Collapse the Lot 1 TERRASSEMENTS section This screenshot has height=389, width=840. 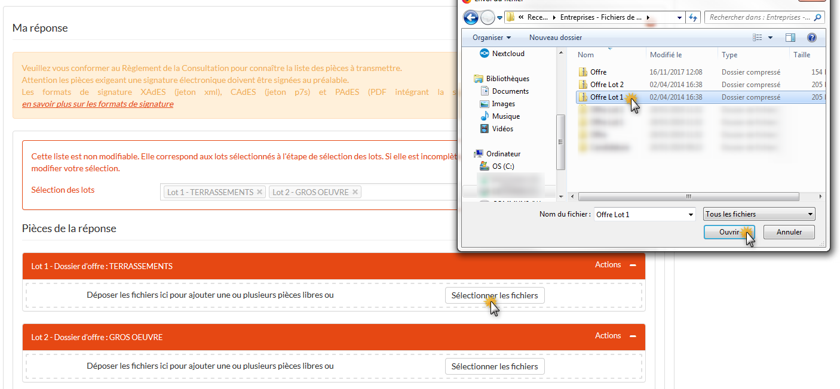(x=633, y=265)
